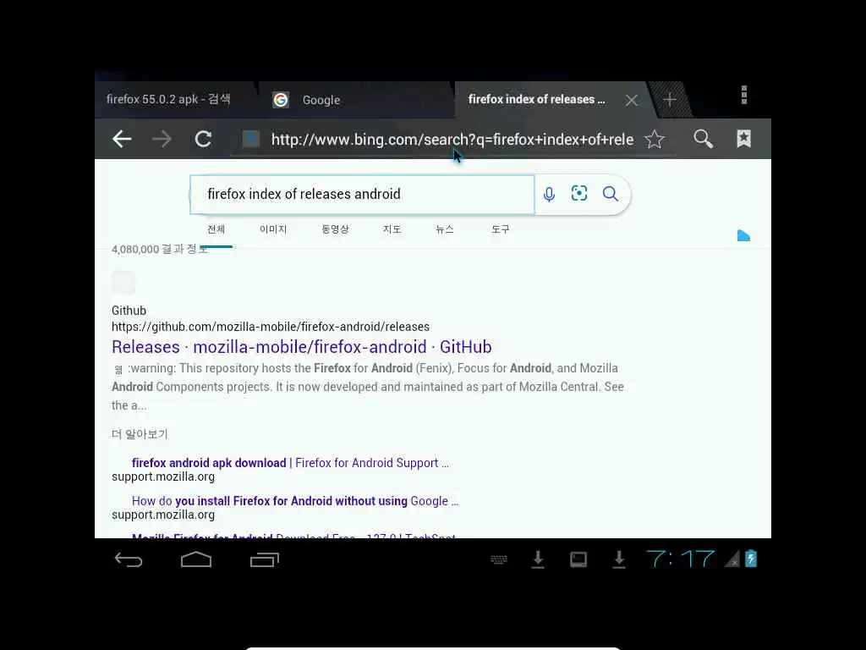Click the Github result favicon placeholder
The image size is (866, 650).
tap(123, 283)
